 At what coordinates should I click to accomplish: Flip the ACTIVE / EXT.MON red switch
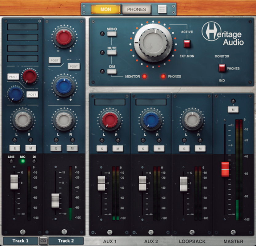click(x=187, y=44)
